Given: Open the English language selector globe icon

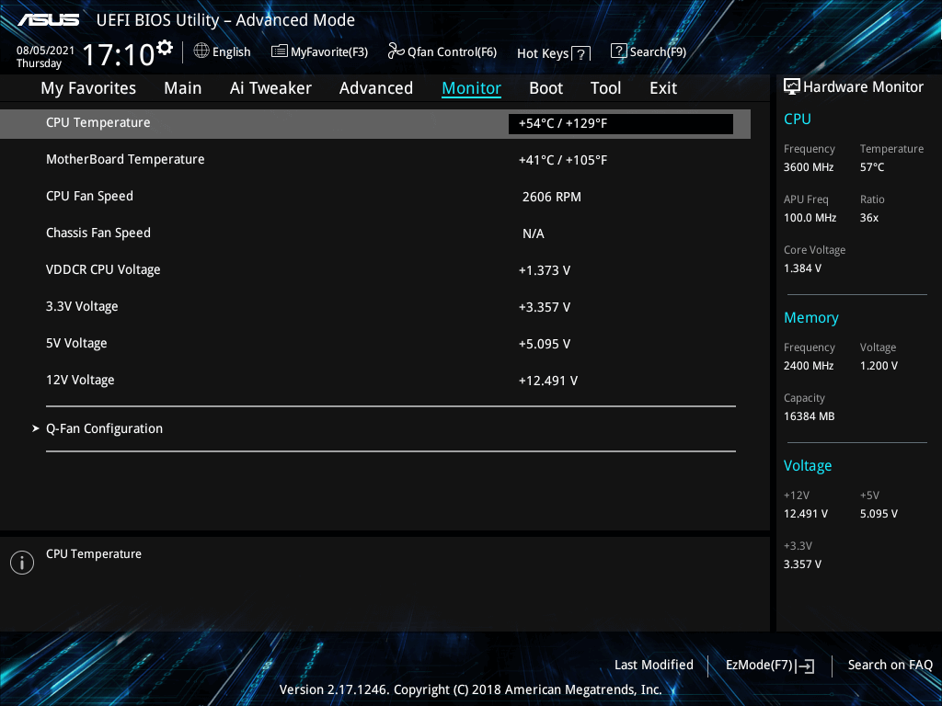Looking at the screenshot, I should coord(201,51).
